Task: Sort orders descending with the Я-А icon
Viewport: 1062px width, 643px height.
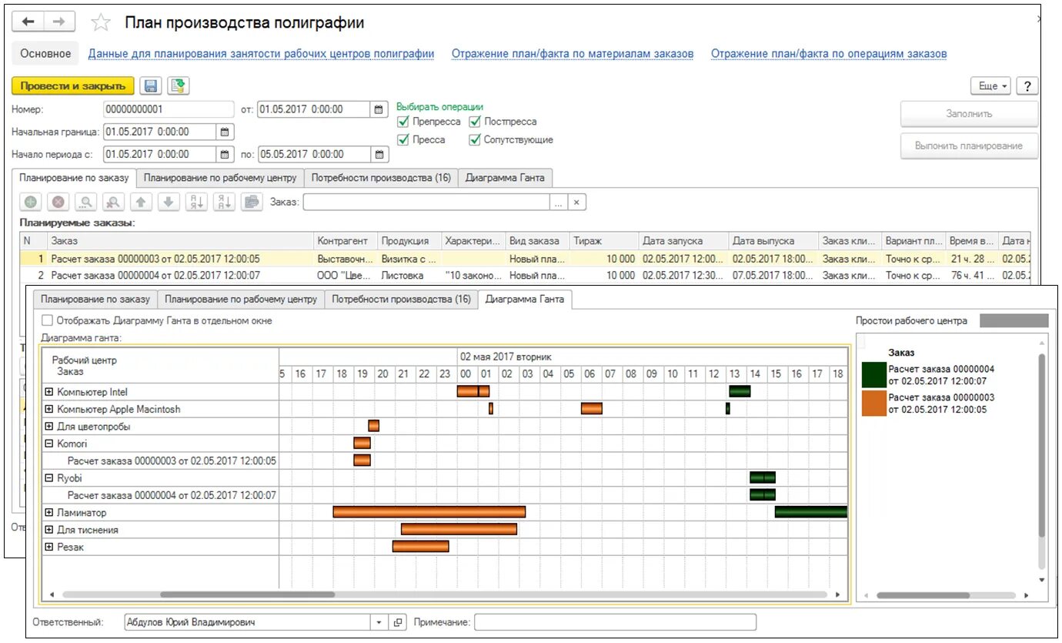Action: [224, 202]
